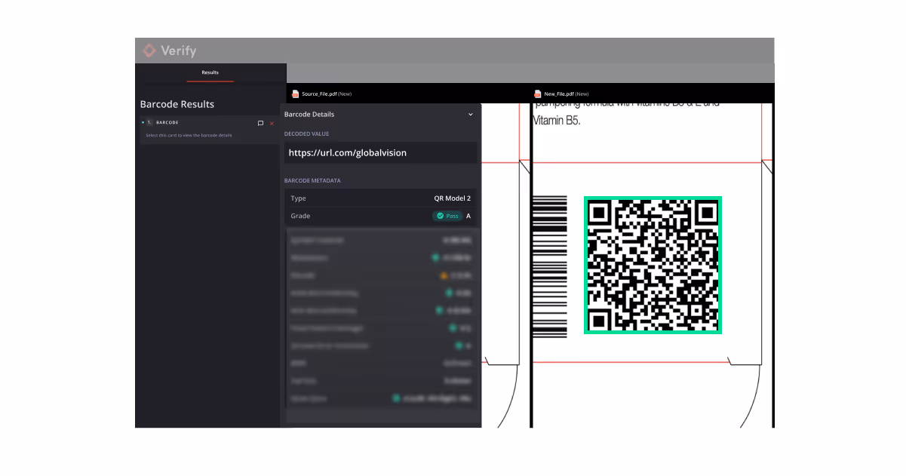Click the Verify app name text
Viewport: 906px width, 476px height.
point(179,51)
